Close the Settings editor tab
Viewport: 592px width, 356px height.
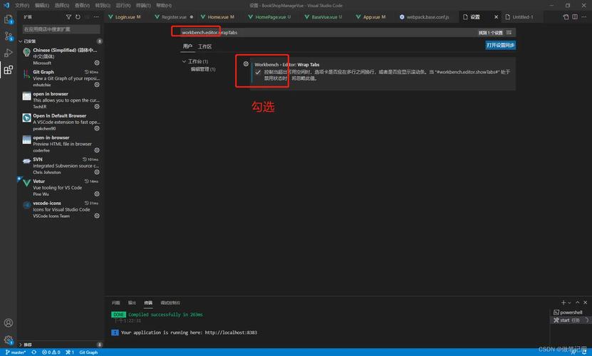tap(496, 17)
